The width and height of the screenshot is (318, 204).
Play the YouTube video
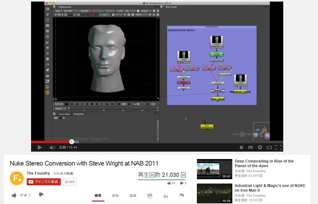40,147
